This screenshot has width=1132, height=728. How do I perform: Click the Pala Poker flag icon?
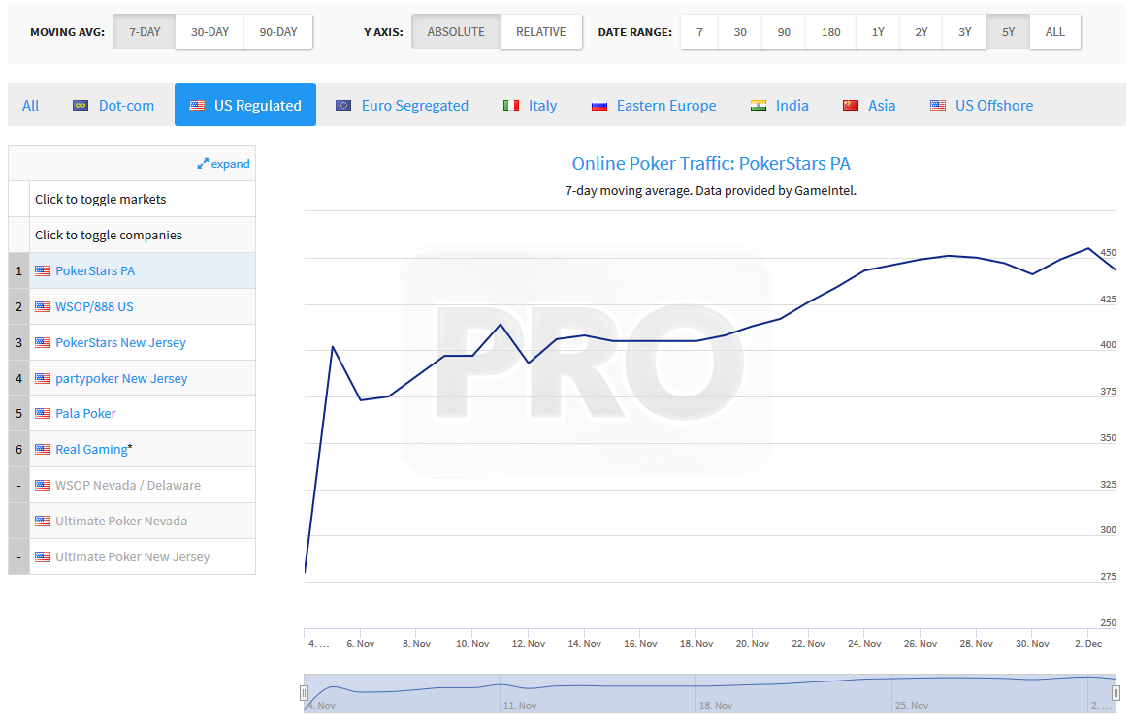click(43, 413)
